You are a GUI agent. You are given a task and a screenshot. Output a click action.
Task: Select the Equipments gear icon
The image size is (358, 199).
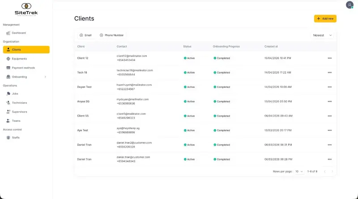pyautogui.click(x=8, y=59)
